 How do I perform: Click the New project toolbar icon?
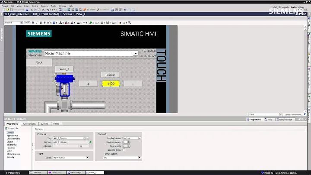4,10
